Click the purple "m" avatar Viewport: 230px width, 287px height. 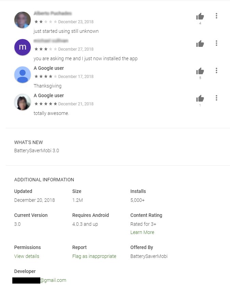pos(23,47)
